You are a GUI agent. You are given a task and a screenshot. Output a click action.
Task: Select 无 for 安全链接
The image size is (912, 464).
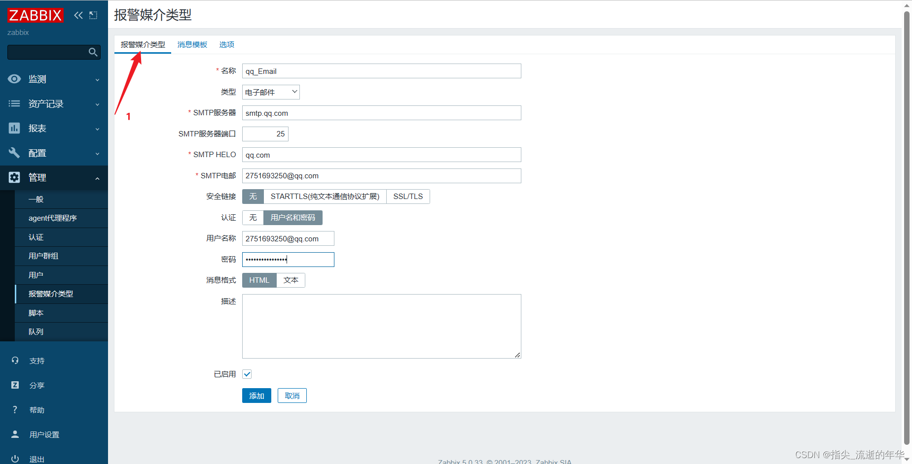point(253,197)
